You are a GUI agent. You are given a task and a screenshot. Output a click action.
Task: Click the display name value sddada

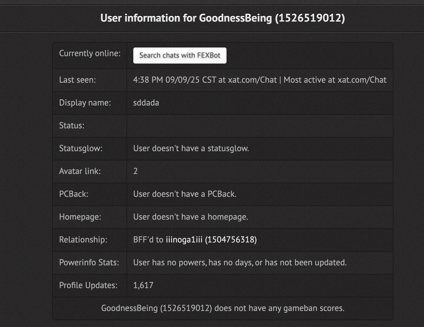[146, 103]
